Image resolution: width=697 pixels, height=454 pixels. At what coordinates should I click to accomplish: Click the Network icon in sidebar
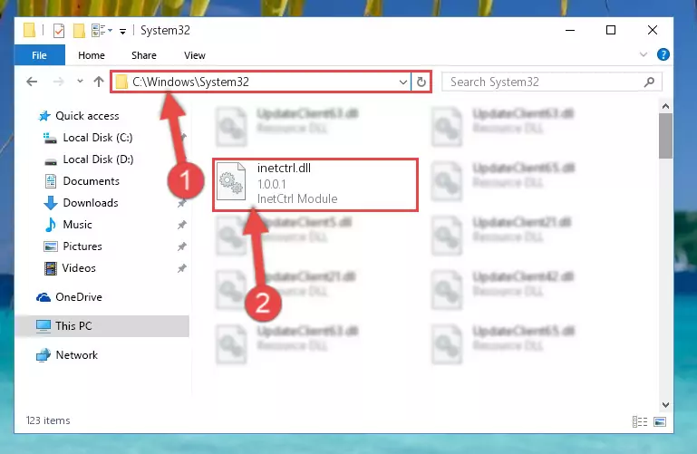click(x=44, y=355)
